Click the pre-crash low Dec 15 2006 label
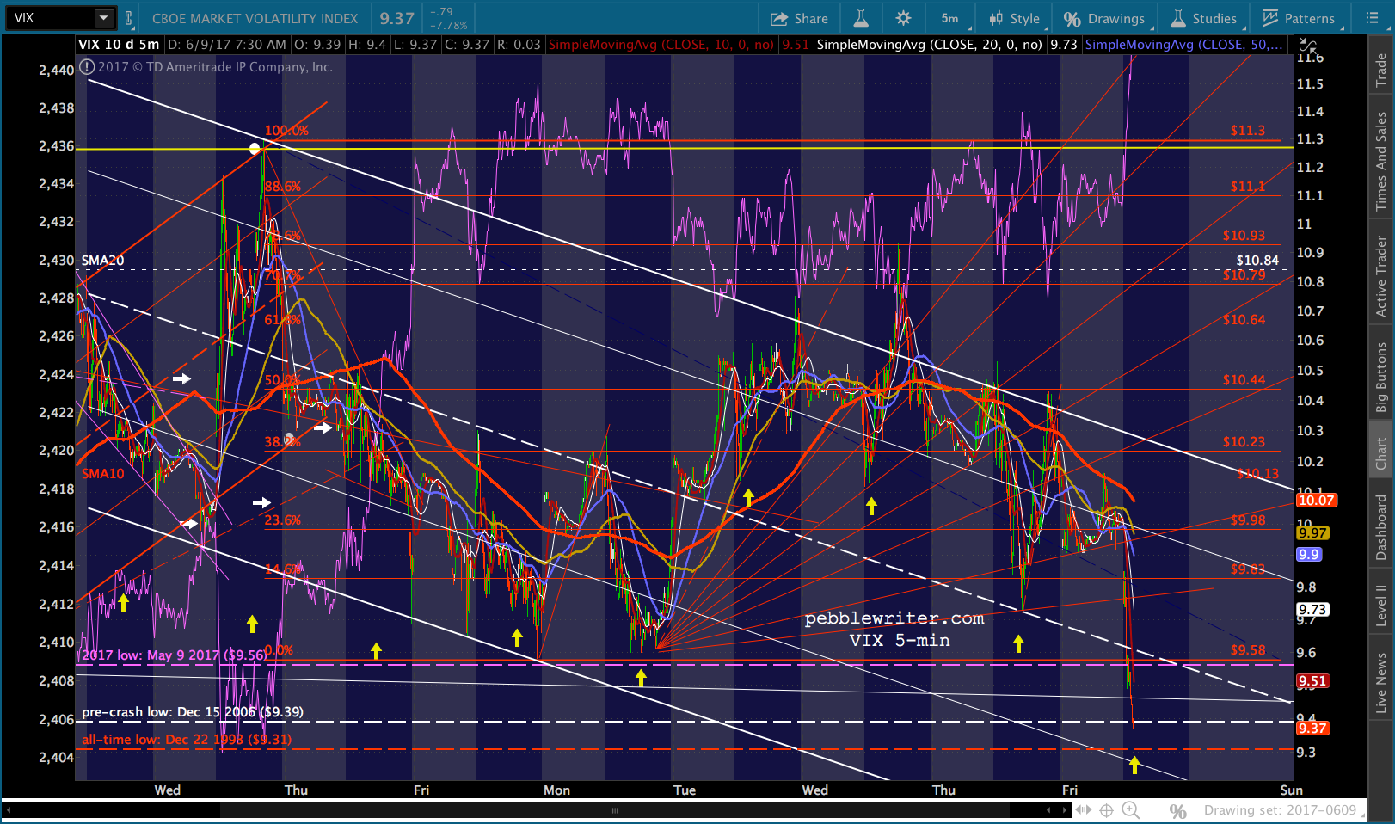Image resolution: width=1395 pixels, height=824 pixels. [x=193, y=712]
